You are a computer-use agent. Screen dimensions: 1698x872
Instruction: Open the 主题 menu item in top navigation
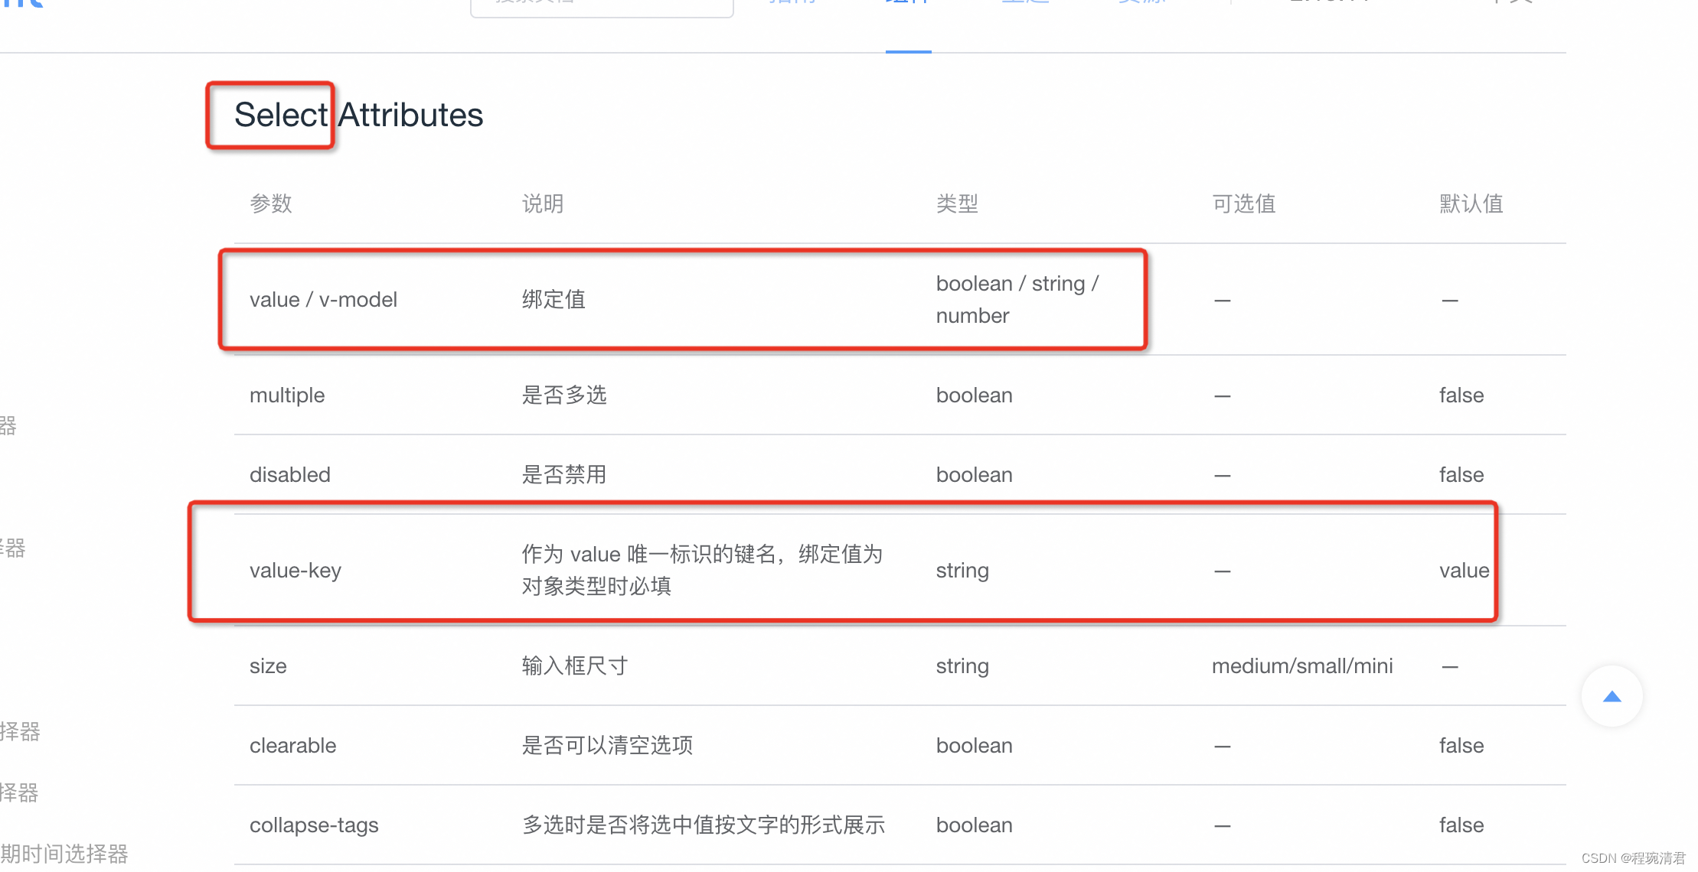coord(1024,4)
